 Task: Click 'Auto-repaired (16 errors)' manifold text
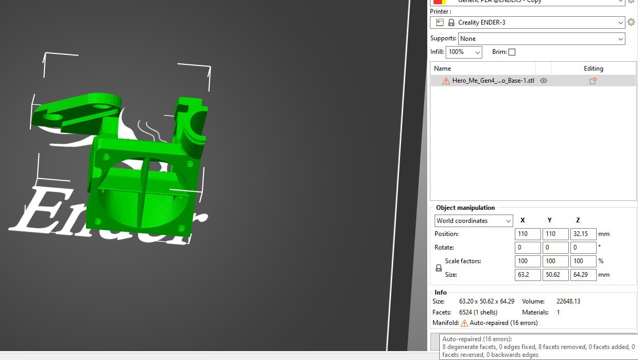coord(504,323)
